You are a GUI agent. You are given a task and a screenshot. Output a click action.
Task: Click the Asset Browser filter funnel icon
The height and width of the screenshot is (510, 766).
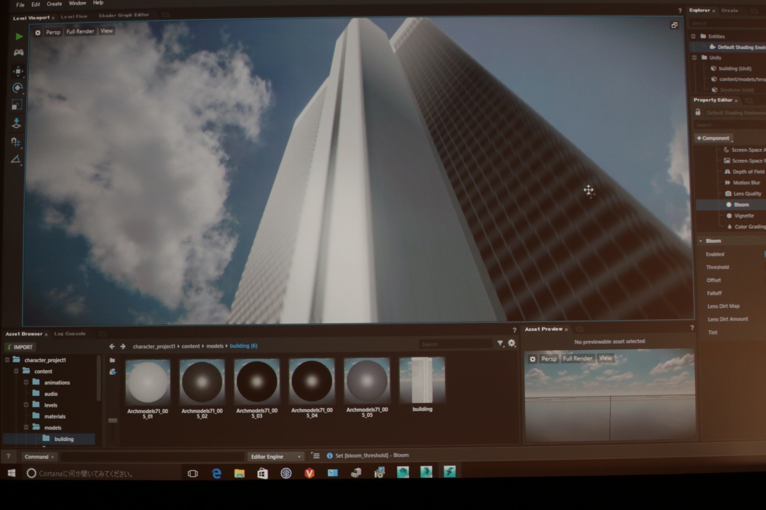coord(500,344)
